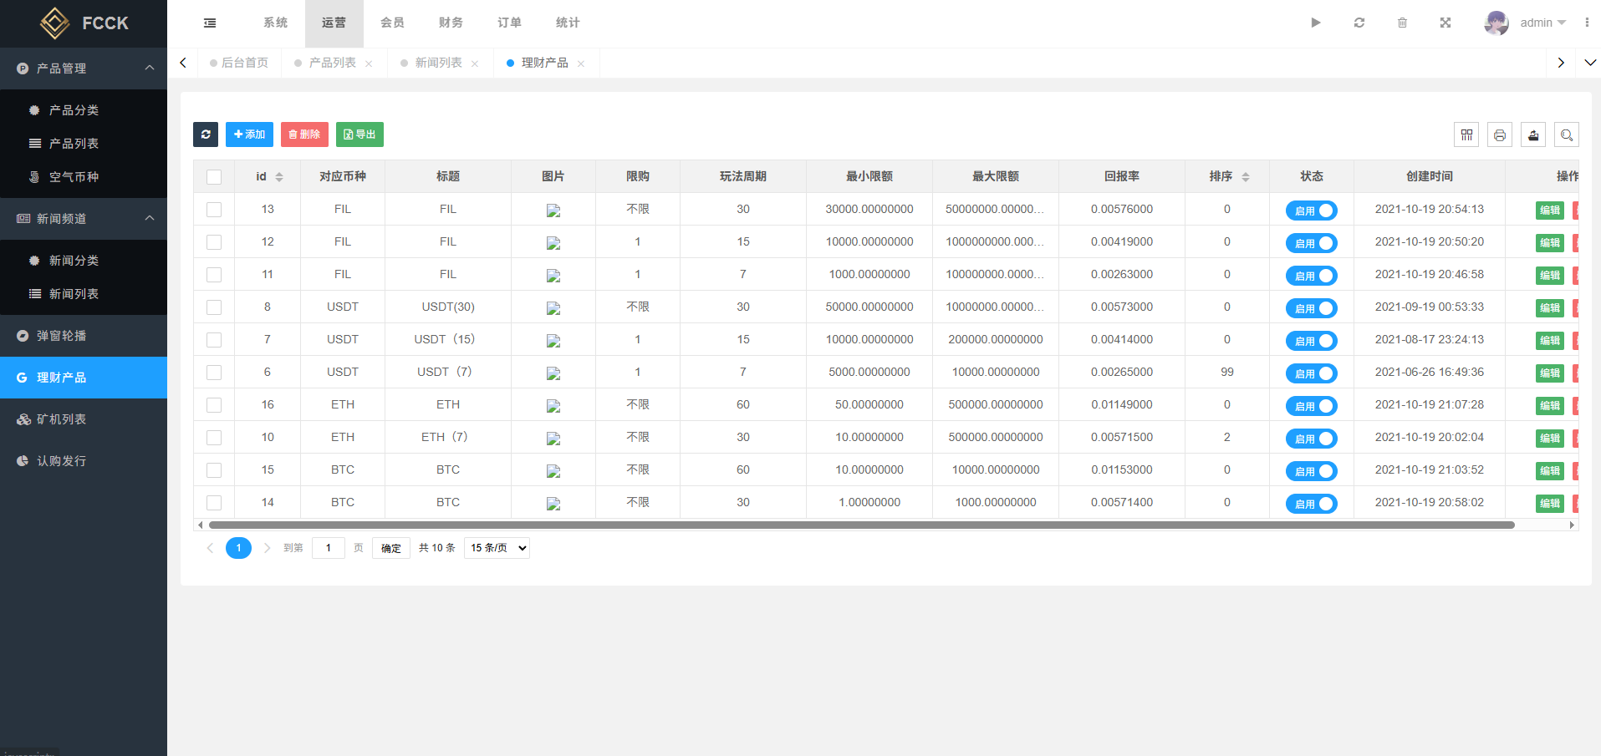Click the page number input field

[329, 548]
